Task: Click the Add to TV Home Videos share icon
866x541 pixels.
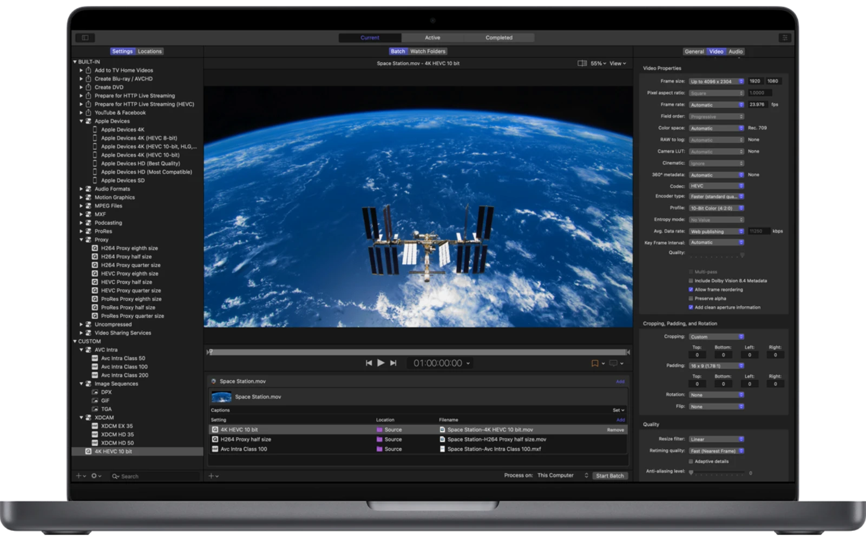Action: 88,70
